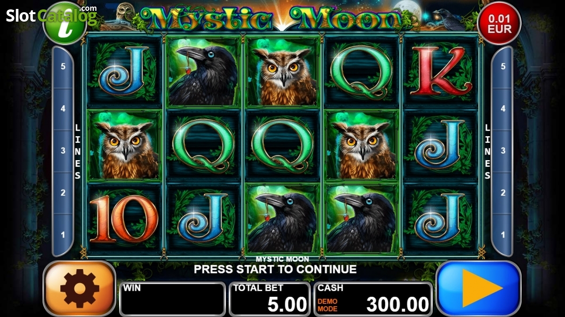The height and width of the screenshot is (317, 565).
Task: Start the spin with the blue play button
Action: coord(478,288)
